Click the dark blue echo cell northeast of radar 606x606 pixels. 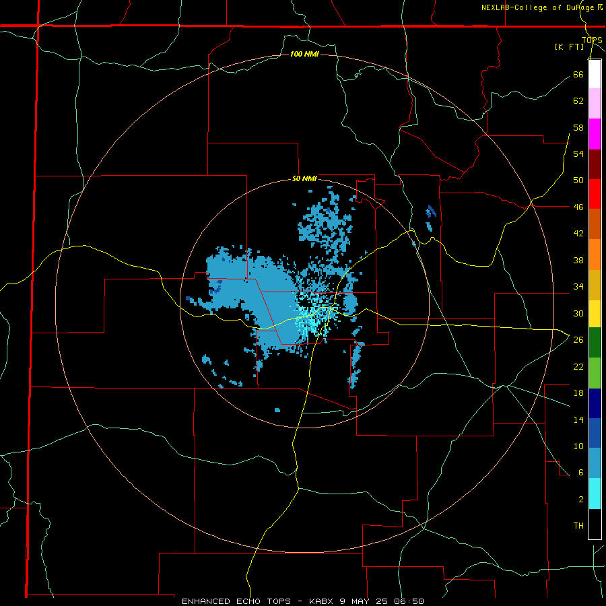(430, 211)
